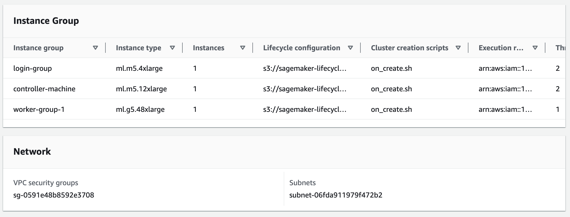Image resolution: width=570 pixels, height=217 pixels.
Task: Open worker-group-1 lifecycle S3 path
Action: [304, 109]
